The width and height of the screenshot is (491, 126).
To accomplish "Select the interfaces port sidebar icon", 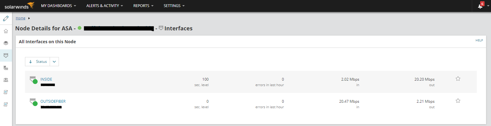I will click(6, 55).
